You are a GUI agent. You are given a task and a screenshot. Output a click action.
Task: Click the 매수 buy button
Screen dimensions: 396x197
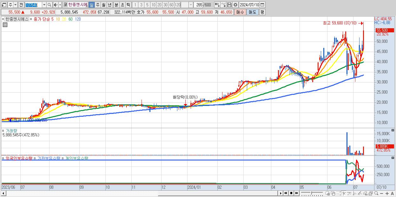point(240,12)
